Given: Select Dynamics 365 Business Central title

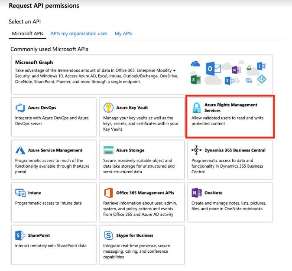Looking at the screenshot, I should tap(235, 150).
